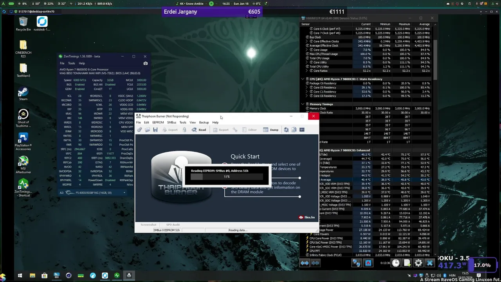Open the Steam desktop shortcut
The image size is (501, 282).
click(23, 94)
